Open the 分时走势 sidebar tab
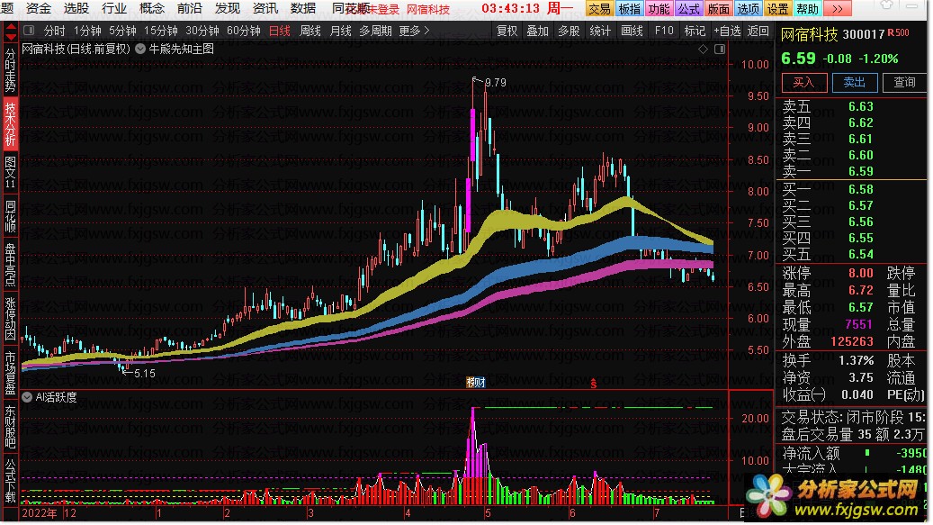 point(10,70)
